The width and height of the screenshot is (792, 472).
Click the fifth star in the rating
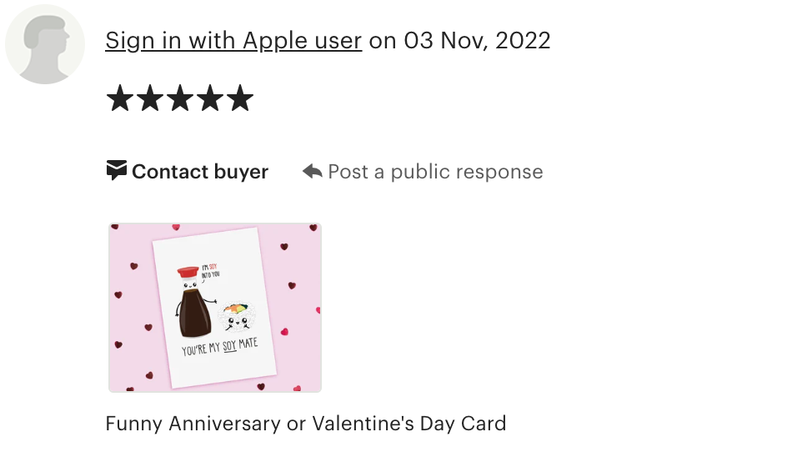240,98
